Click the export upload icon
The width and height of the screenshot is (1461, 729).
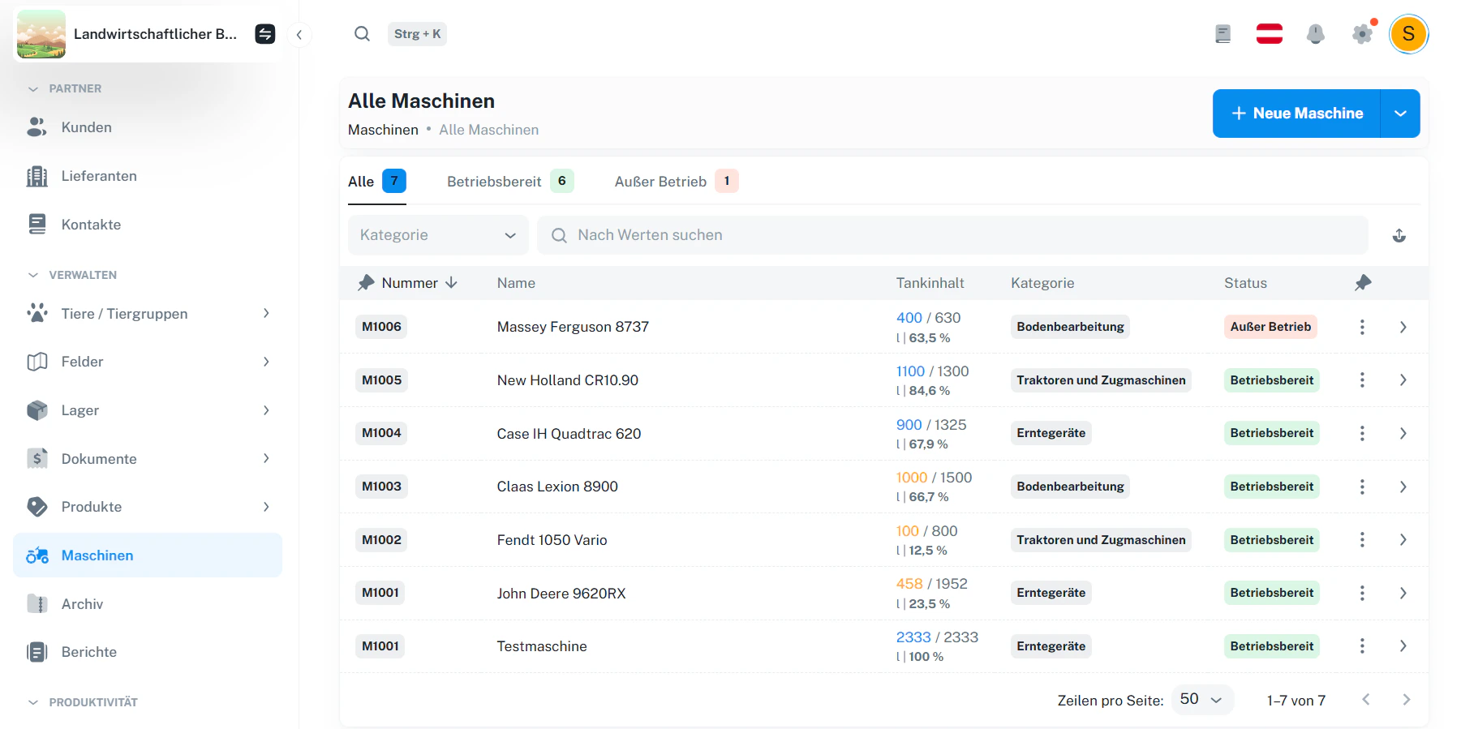[1399, 235]
